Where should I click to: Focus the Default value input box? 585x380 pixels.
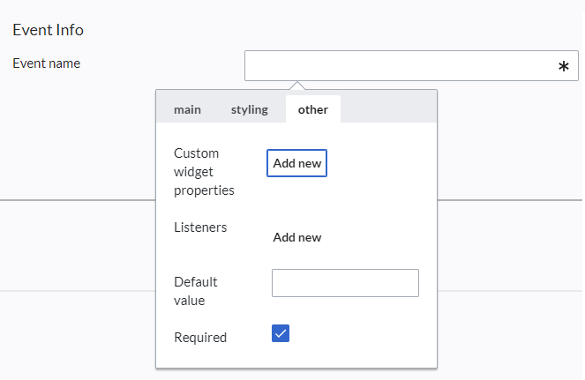tap(346, 283)
